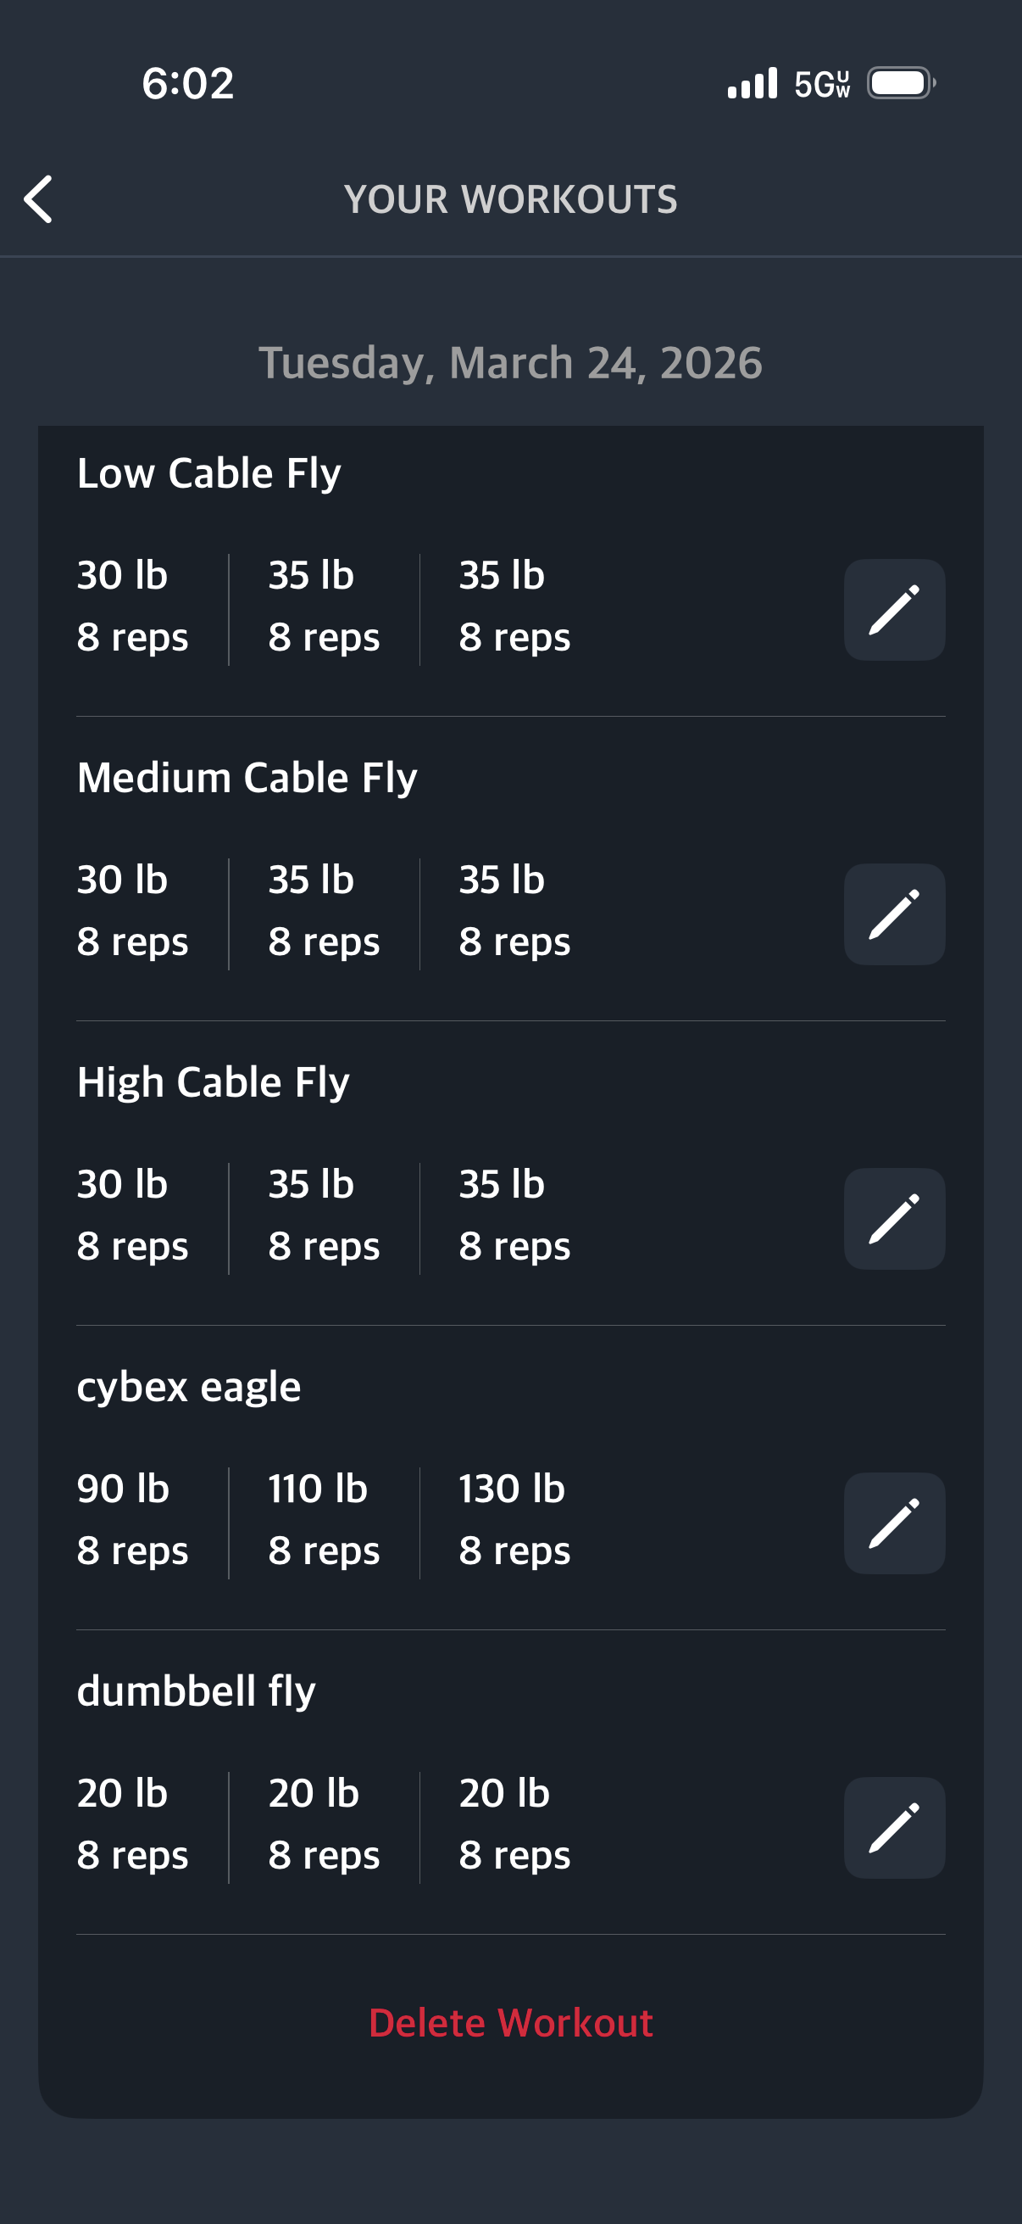Edit the Medium Cable Fly exercise
The width and height of the screenshot is (1022, 2224).
click(893, 914)
